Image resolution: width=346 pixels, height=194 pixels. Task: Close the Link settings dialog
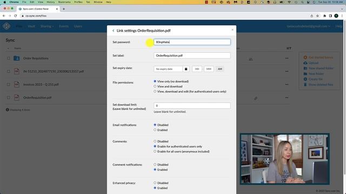[232, 30]
